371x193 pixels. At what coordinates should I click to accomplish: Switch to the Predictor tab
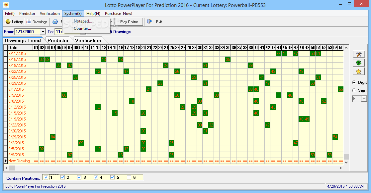(58, 40)
